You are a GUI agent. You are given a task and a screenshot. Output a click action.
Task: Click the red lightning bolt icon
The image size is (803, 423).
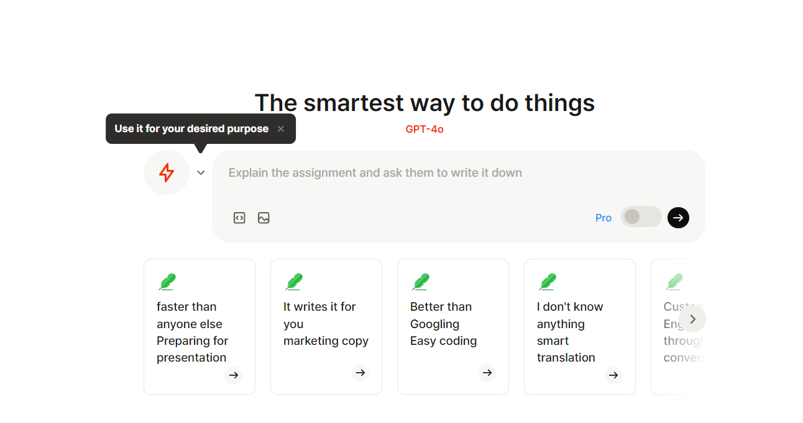[x=167, y=172]
